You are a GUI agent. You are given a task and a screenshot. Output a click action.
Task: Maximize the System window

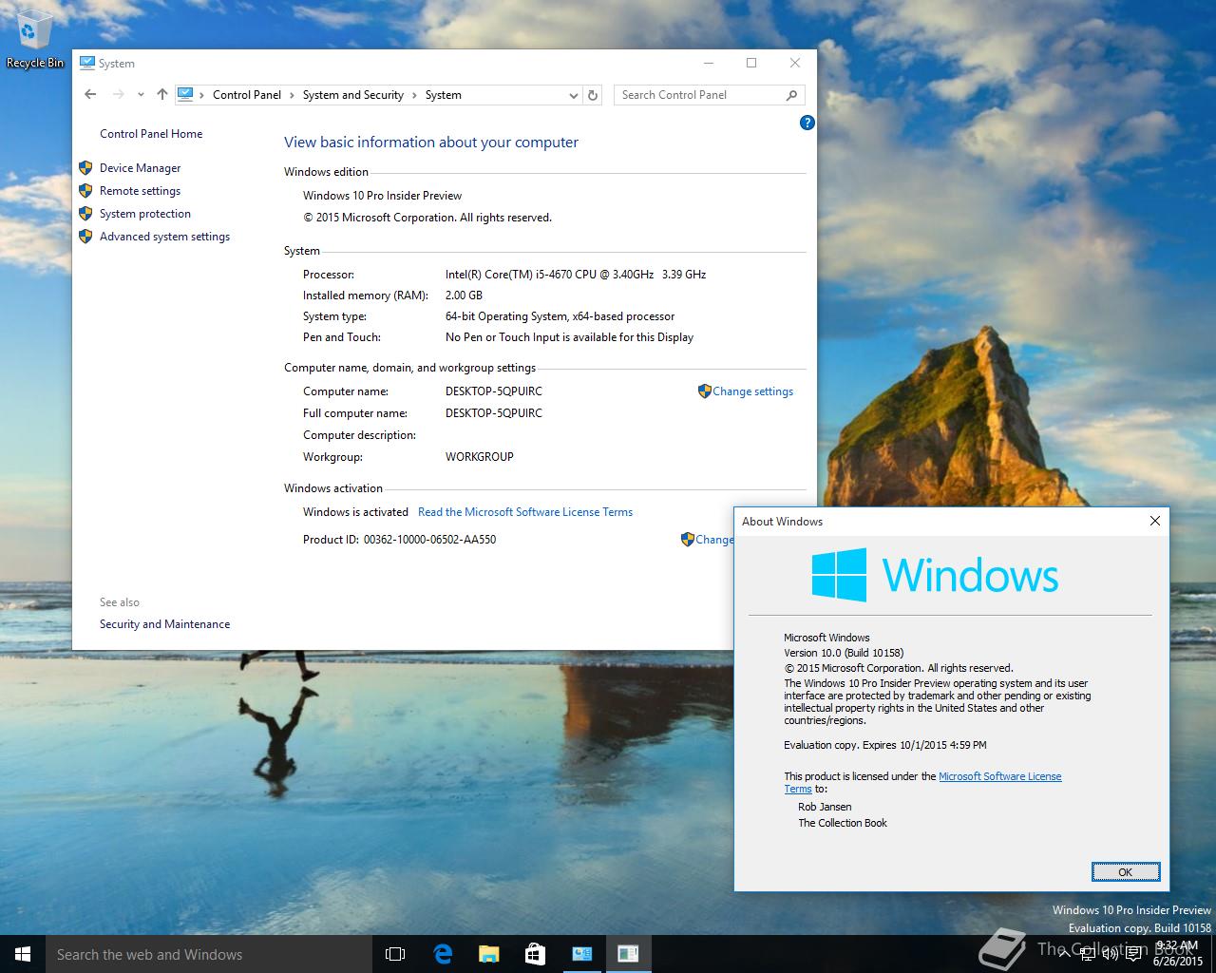[751, 64]
